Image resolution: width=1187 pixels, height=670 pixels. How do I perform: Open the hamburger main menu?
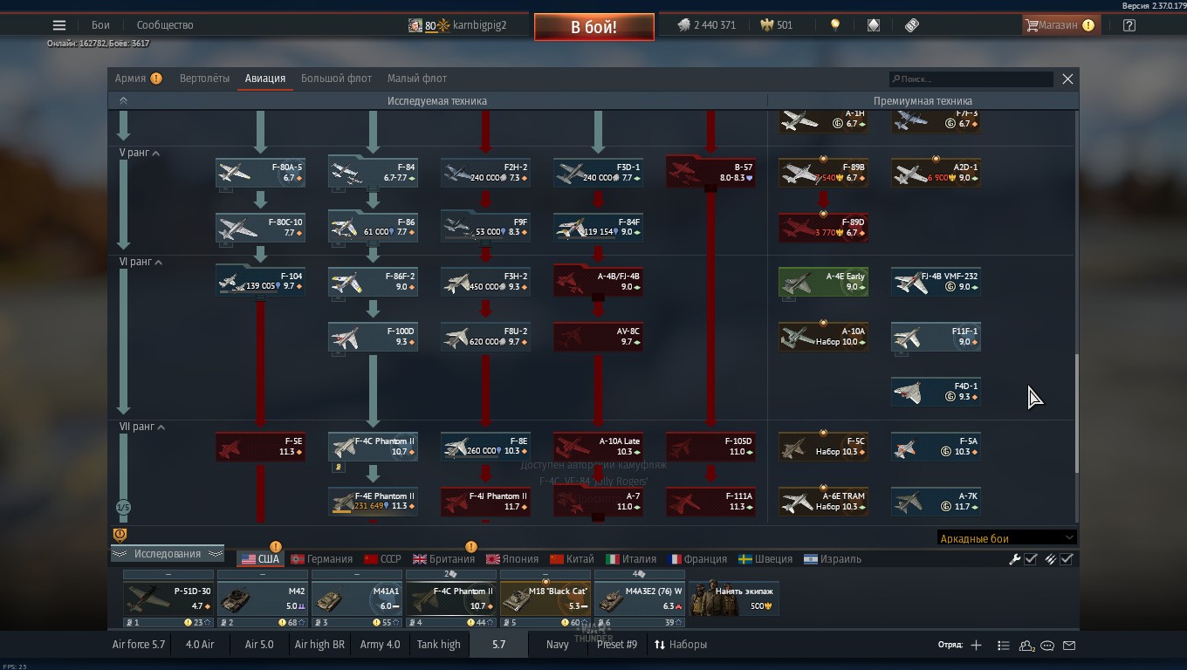59,25
